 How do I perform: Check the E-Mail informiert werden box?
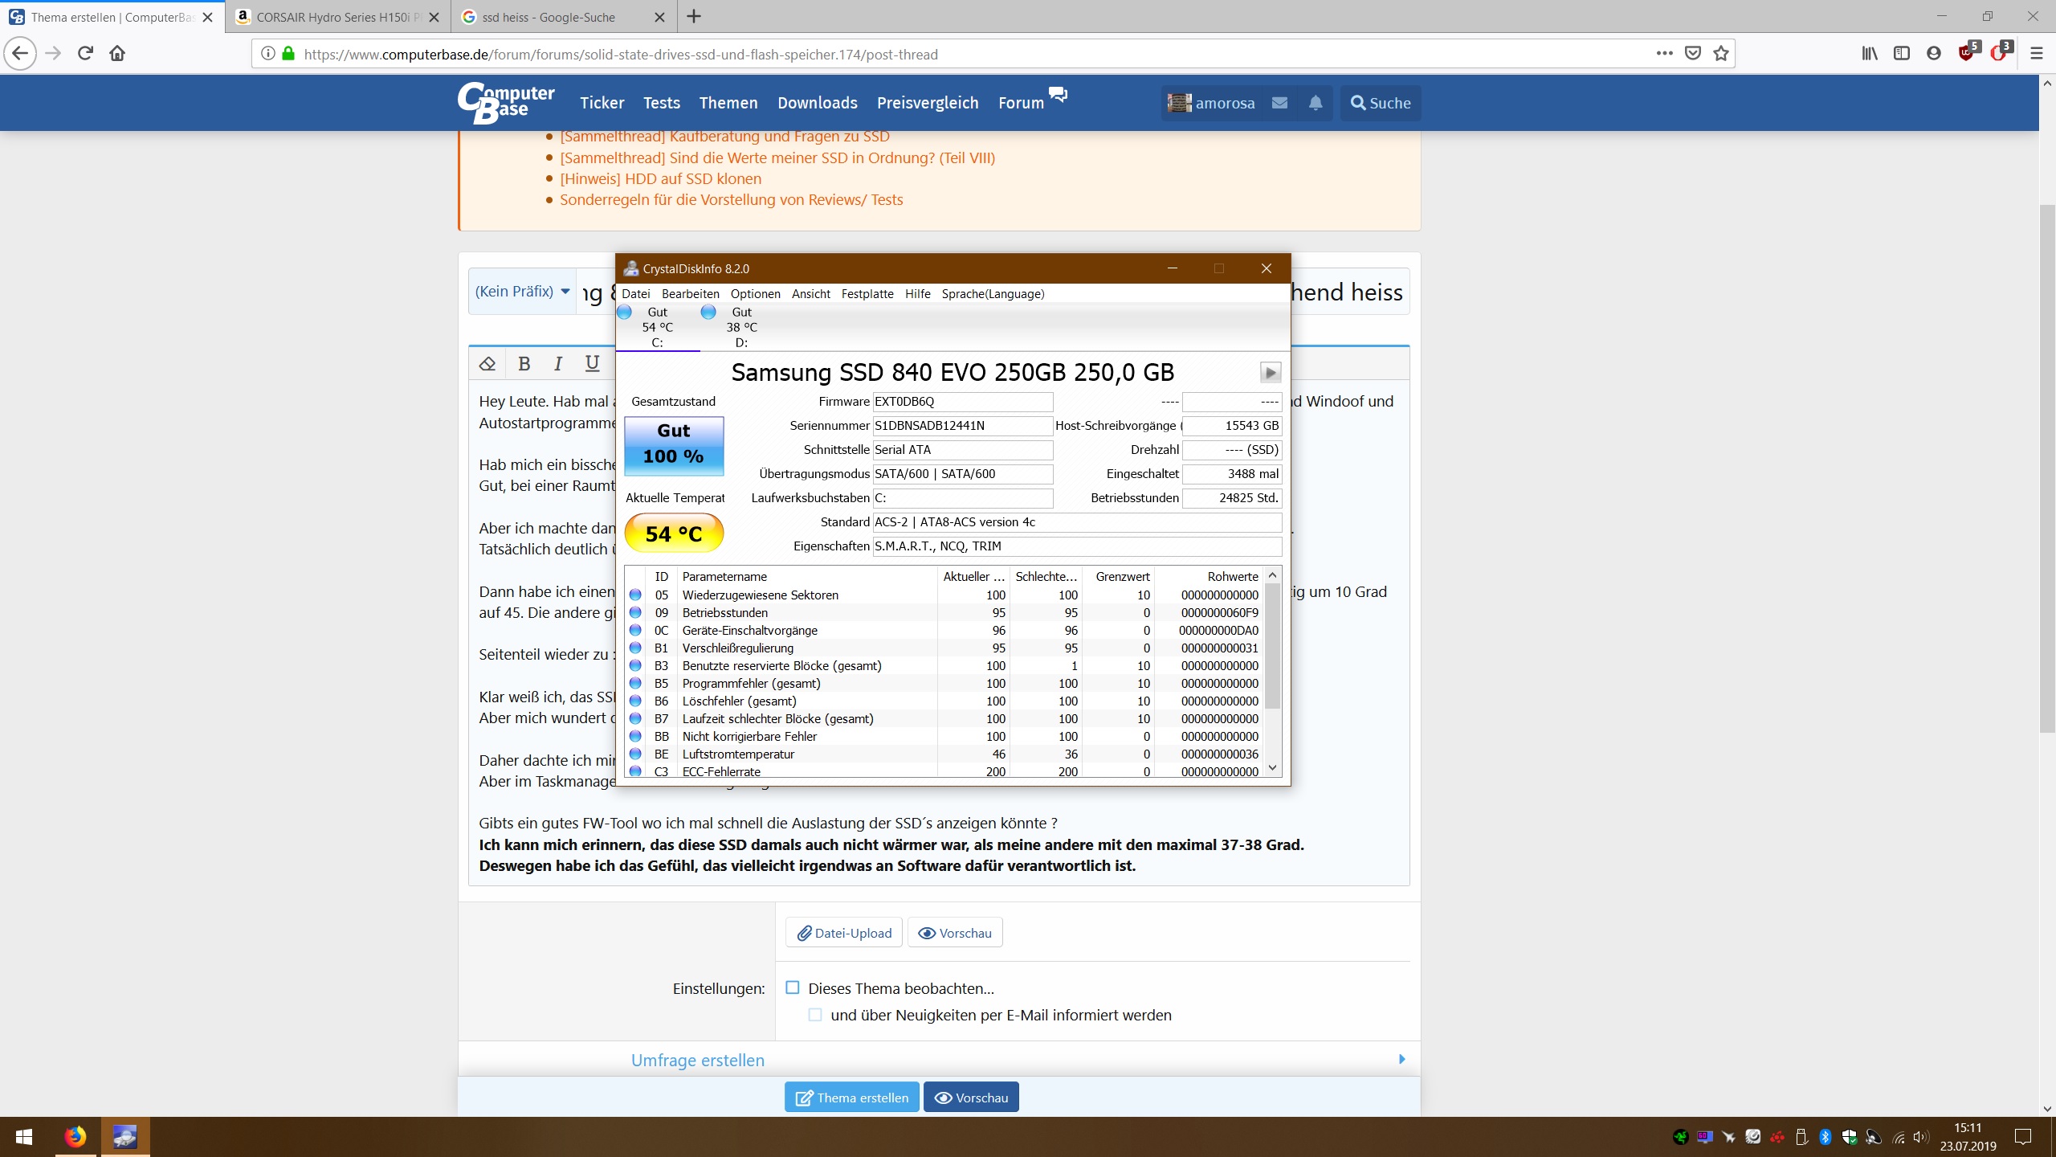coord(815,1015)
